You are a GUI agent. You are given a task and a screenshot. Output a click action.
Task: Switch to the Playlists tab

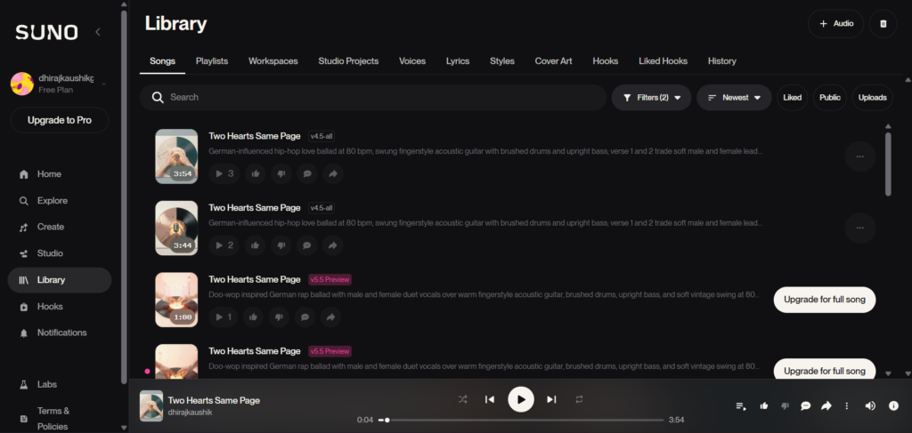pos(212,61)
